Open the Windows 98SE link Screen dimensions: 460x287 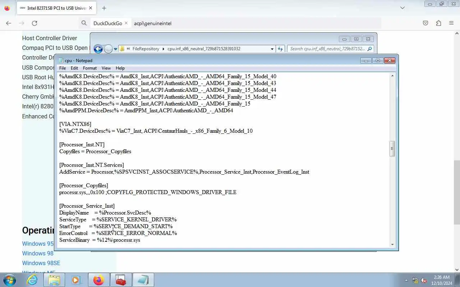click(41, 263)
